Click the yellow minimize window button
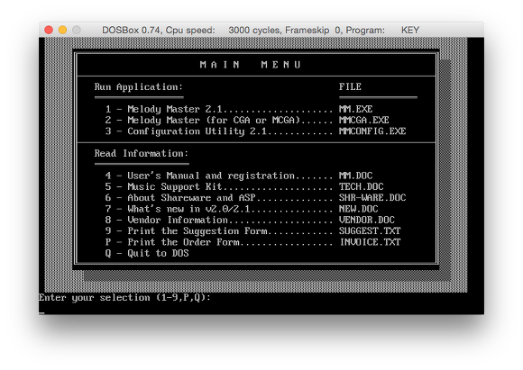The image size is (523, 370). click(x=63, y=30)
